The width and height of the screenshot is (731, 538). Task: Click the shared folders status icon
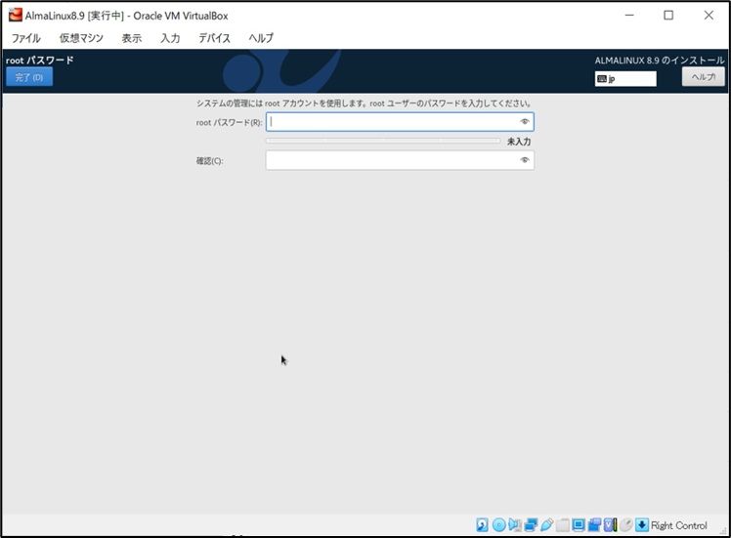pyautogui.click(x=562, y=525)
